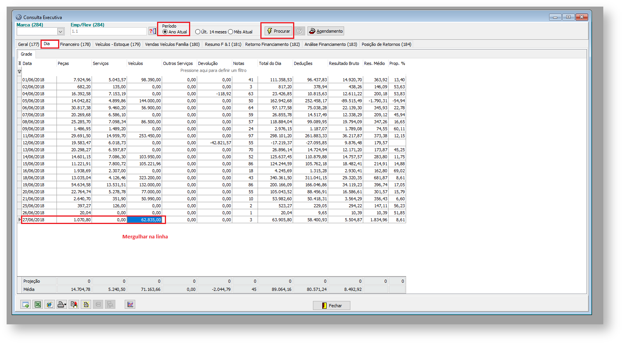This screenshot has width=622, height=343.
Task: Click the first export window icon
Action: pyautogui.click(x=26, y=304)
